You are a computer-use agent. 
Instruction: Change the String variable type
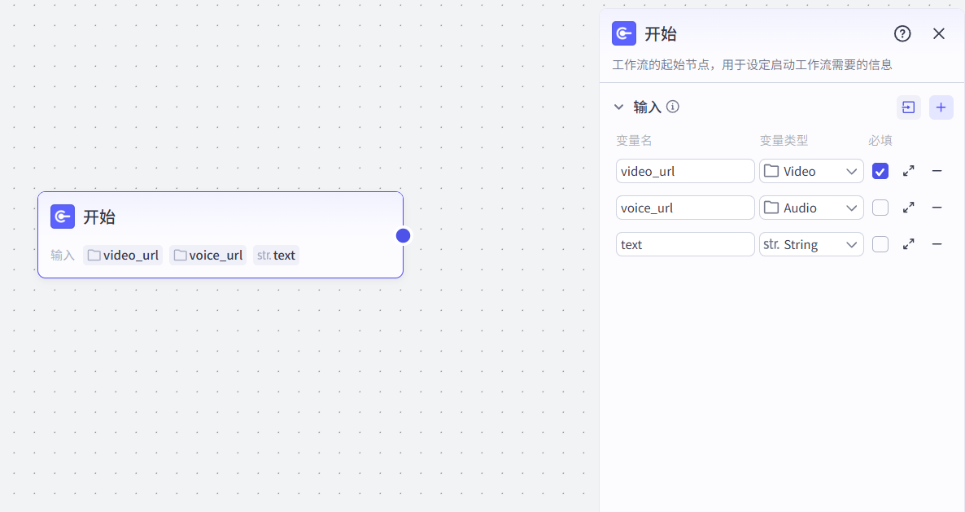(x=811, y=244)
